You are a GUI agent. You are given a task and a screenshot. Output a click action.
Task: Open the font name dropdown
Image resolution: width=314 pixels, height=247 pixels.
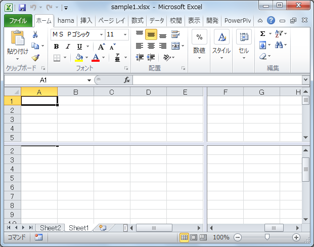coord(101,34)
